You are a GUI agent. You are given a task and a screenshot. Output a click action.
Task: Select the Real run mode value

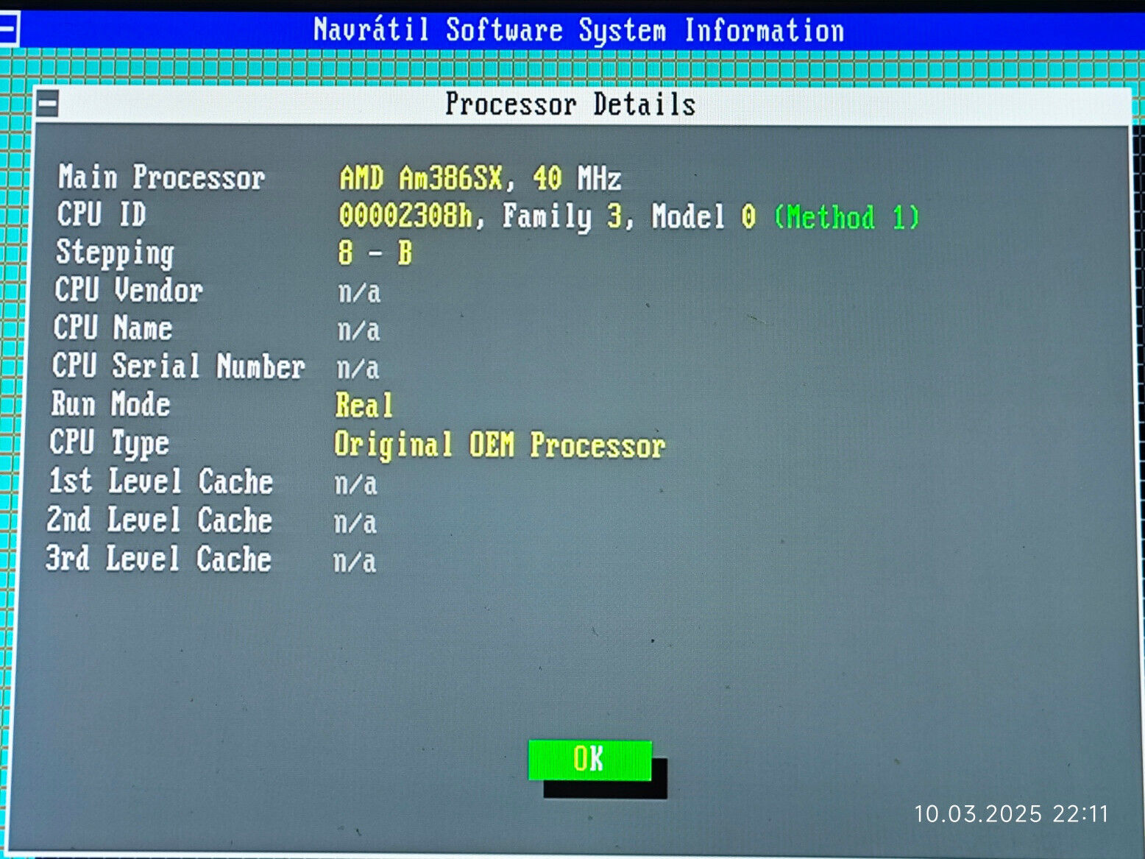tap(364, 405)
